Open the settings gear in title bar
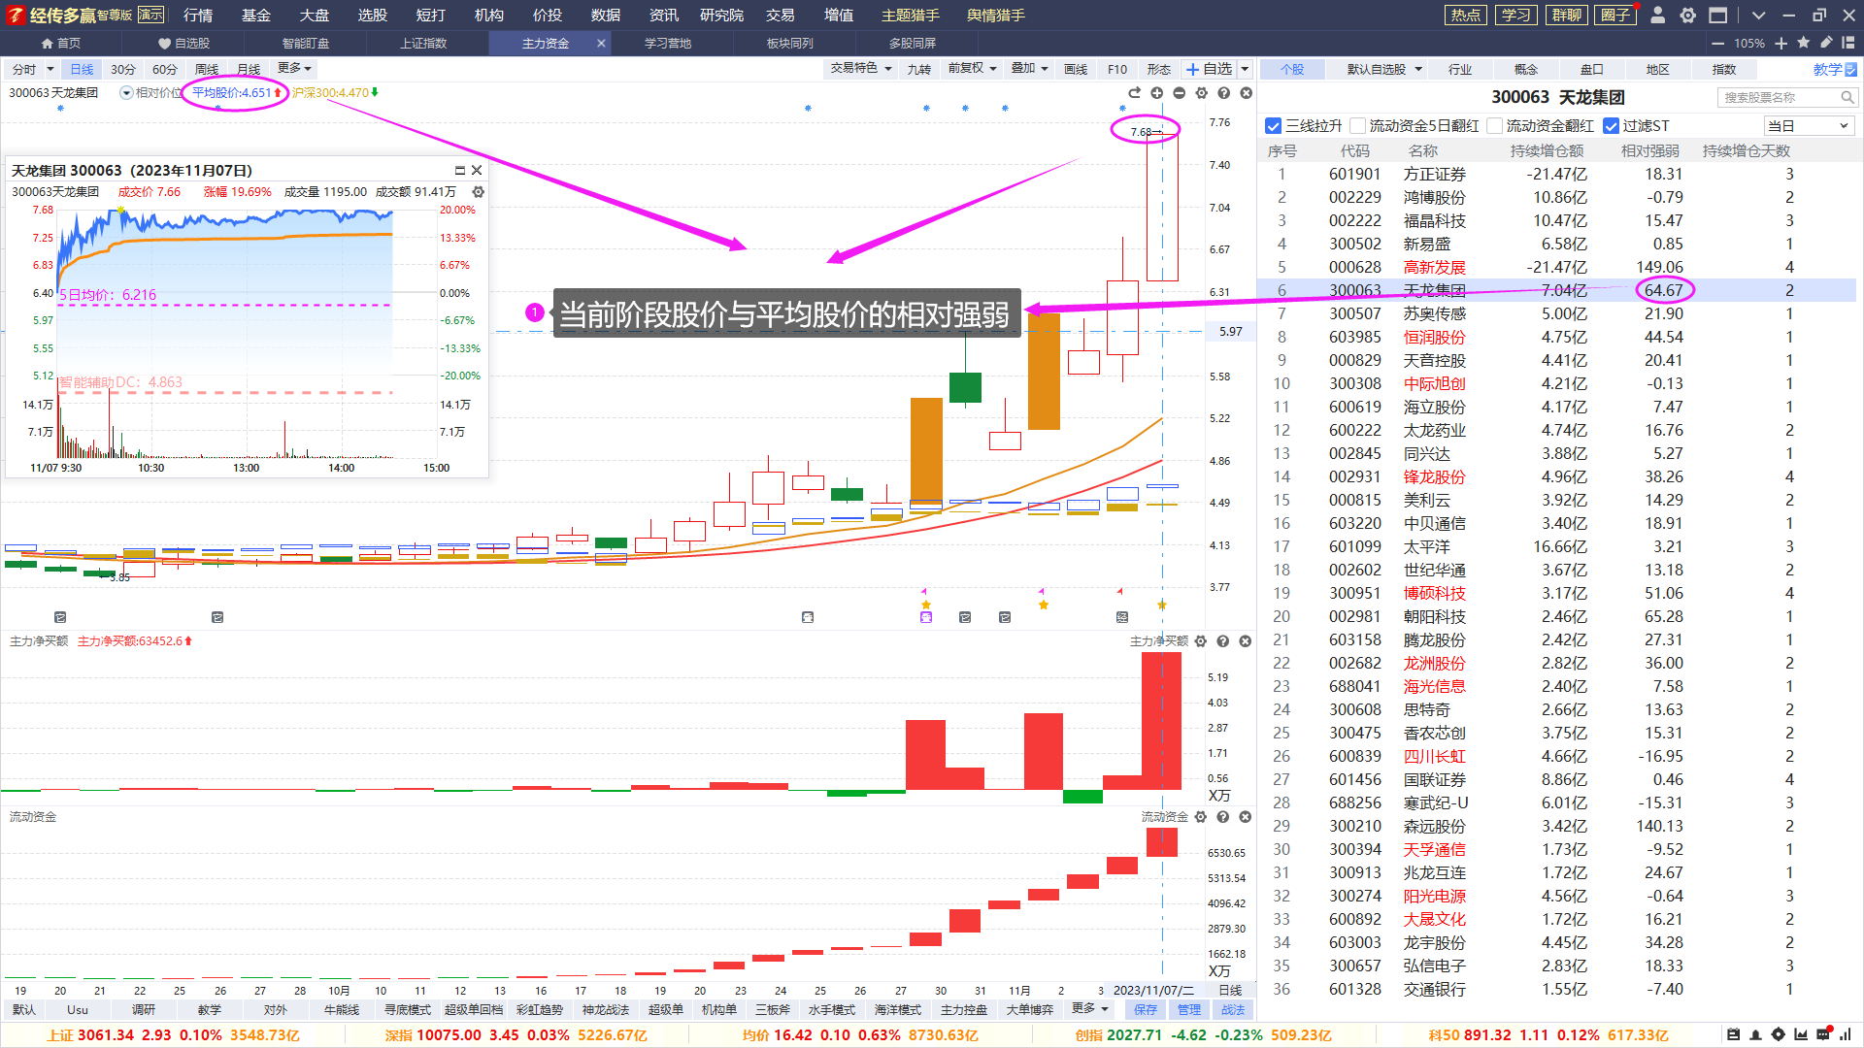Screen dimensions: 1864x1048 pyautogui.click(x=1688, y=15)
